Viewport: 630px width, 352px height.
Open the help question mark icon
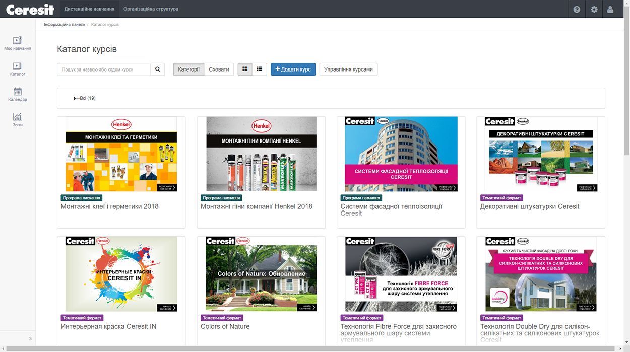pos(577,9)
